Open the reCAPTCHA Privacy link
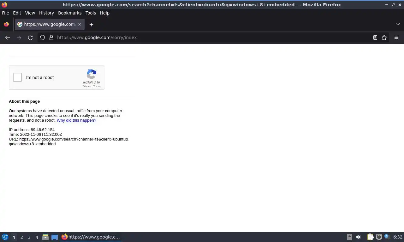Image resolution: width=404 pixels, height=242 pixels. click(x=86, y=86)
